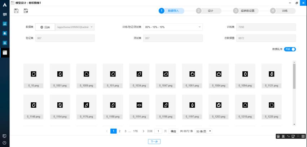The height and width of the screenshot is (147, 307).
Task: Select thumbnail 0_10.png
Action: (x=34, y=76)
